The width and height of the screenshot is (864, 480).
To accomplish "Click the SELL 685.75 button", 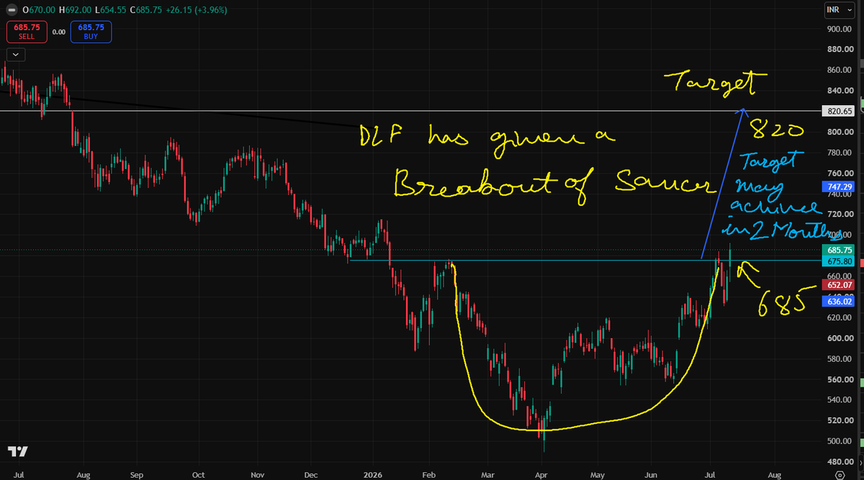I will (27, 32).
